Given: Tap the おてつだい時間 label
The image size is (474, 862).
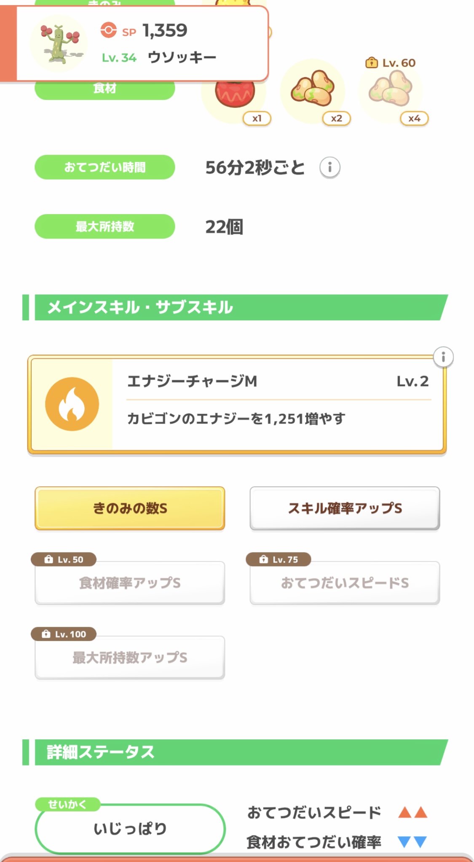Looking at the screenshot, I should point(104,167).
